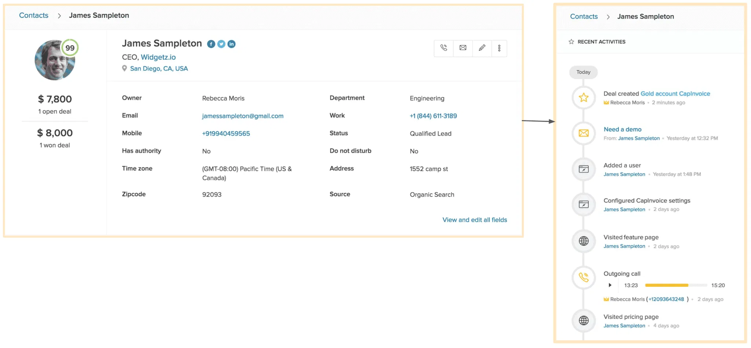Go to Contacts in Recent Activities breadcrumb
The image size is (751, 348).
[583, 17]
